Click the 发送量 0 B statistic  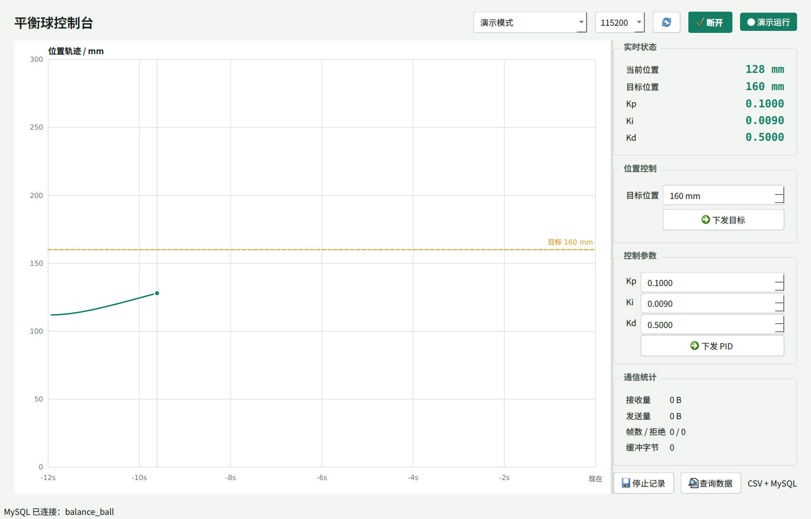[x=654, y=416]
